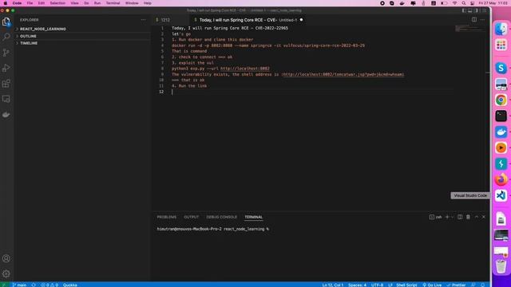Click errors and warnings count in status bar

tap(50, 285)
